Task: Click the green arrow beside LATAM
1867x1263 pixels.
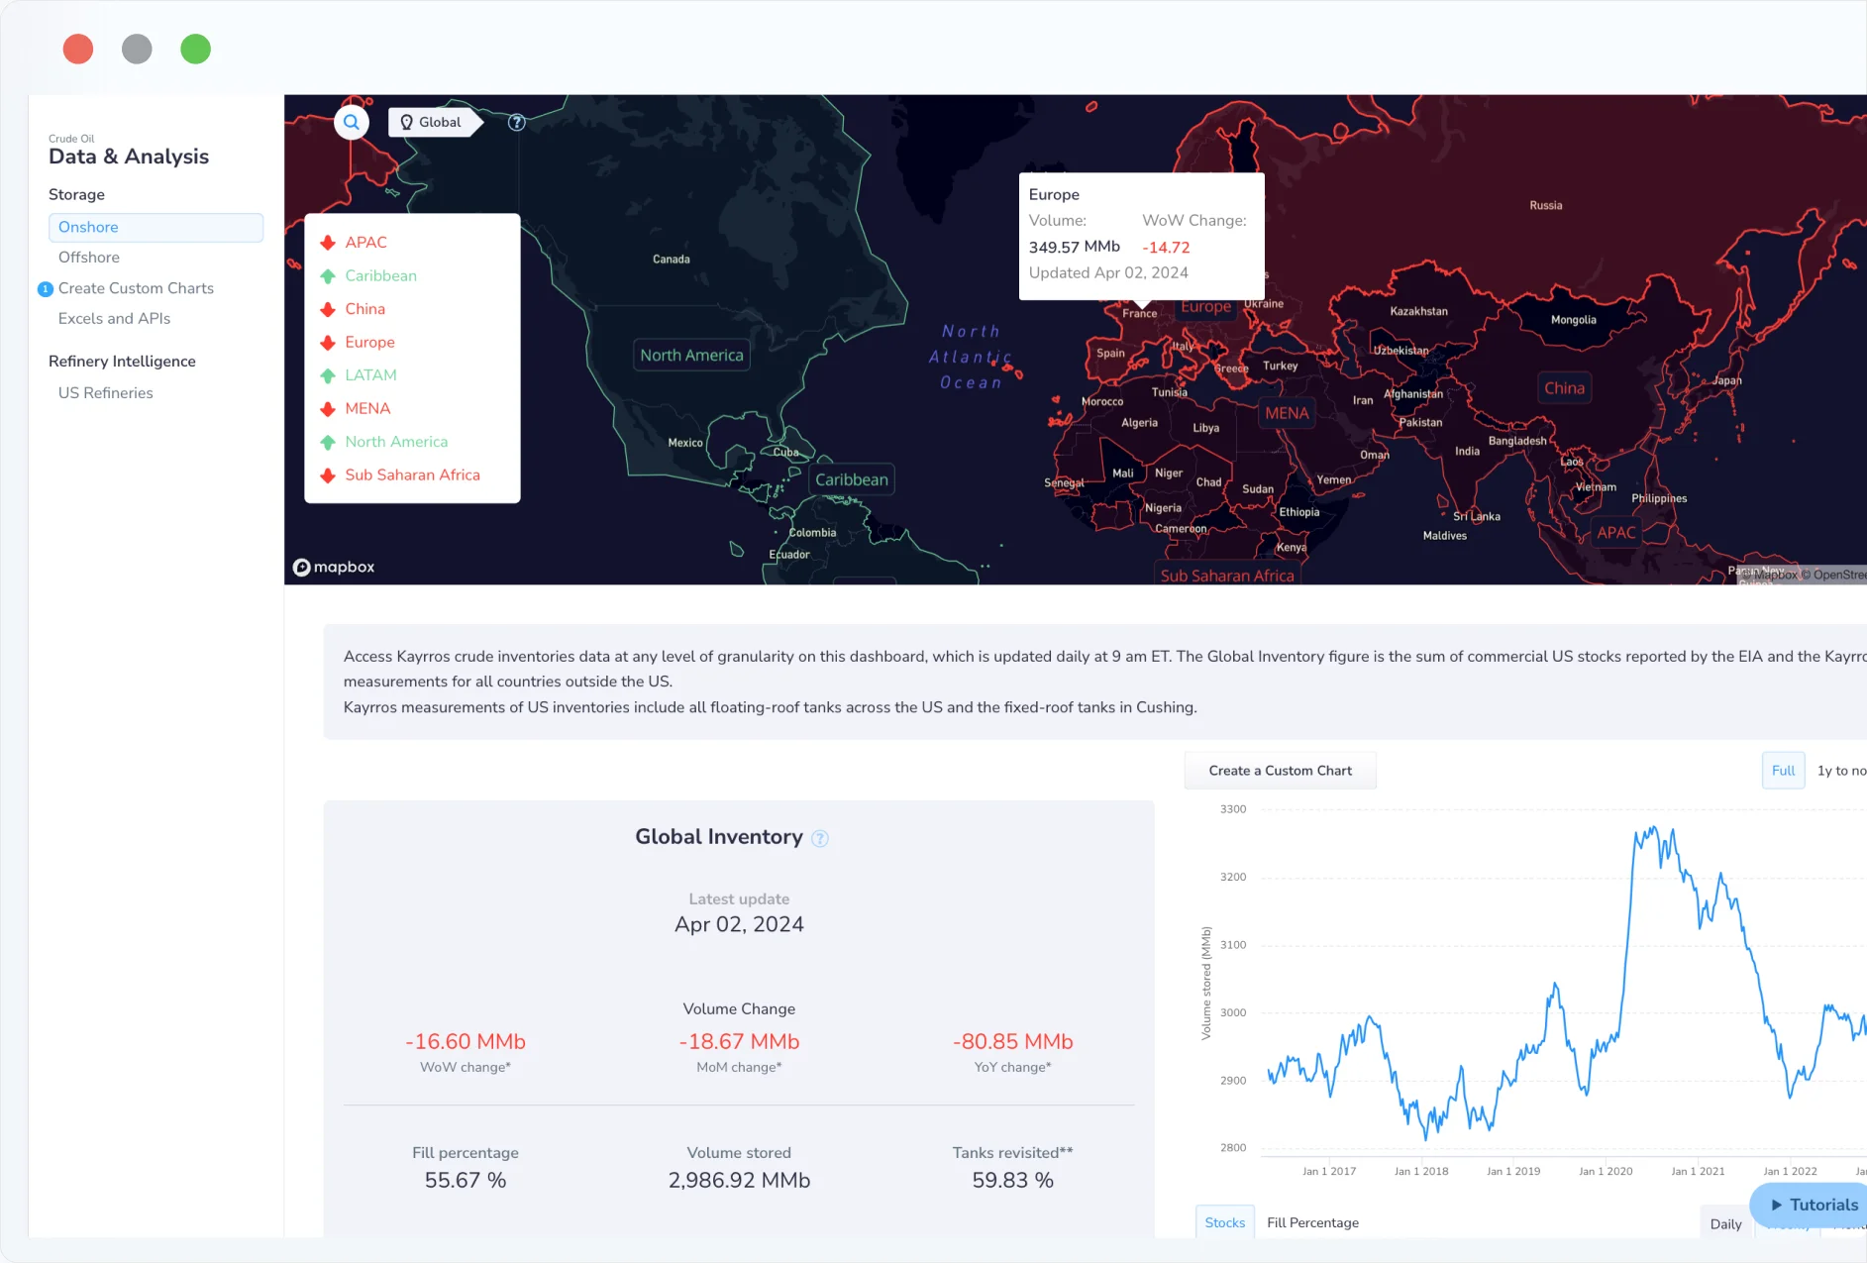Action: click(x=328, y=375)
